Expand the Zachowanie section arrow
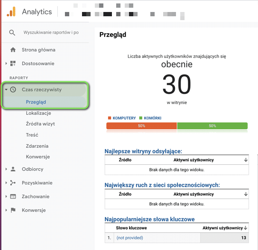The width and height of the screenshot is (258, 250). [x=6, y=196]
